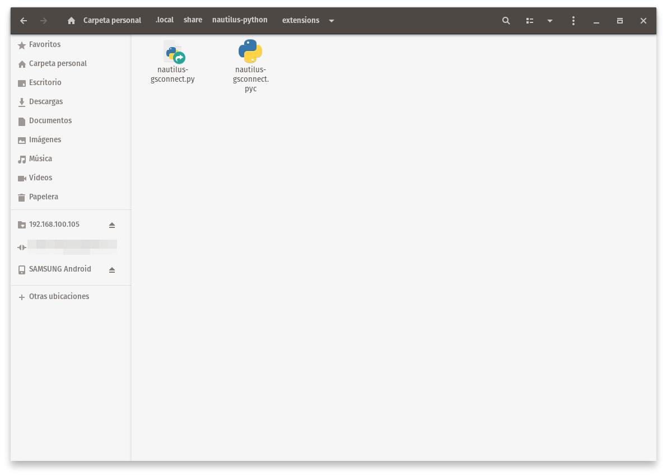Switch to list view layout
The image size is (667, 476).
click(530, 20)
